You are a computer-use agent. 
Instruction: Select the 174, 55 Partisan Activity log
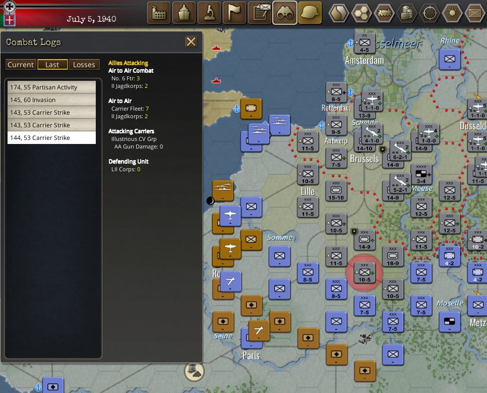coord(51,87)
